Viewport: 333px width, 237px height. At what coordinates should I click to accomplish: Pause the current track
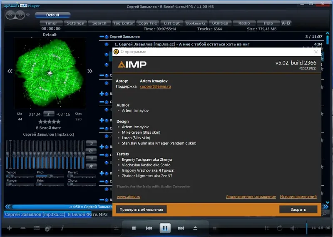165,228
